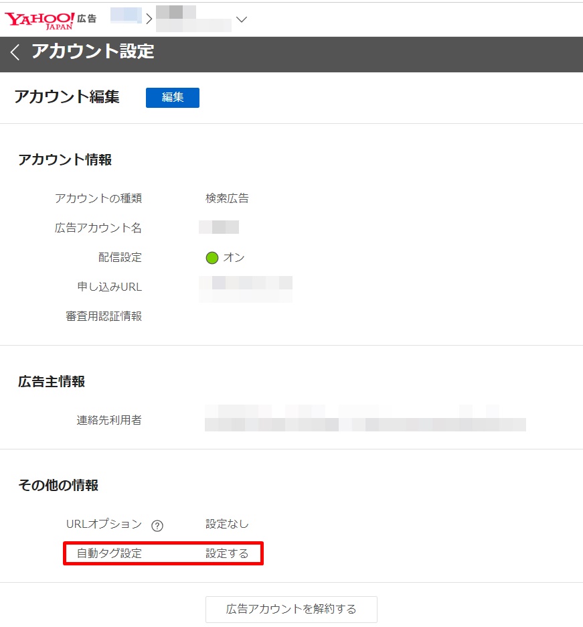Image resolution: width=583 pixels, height=627 pixels.
Task: Click the 申し込みURL value field
Action: [245, 287]
